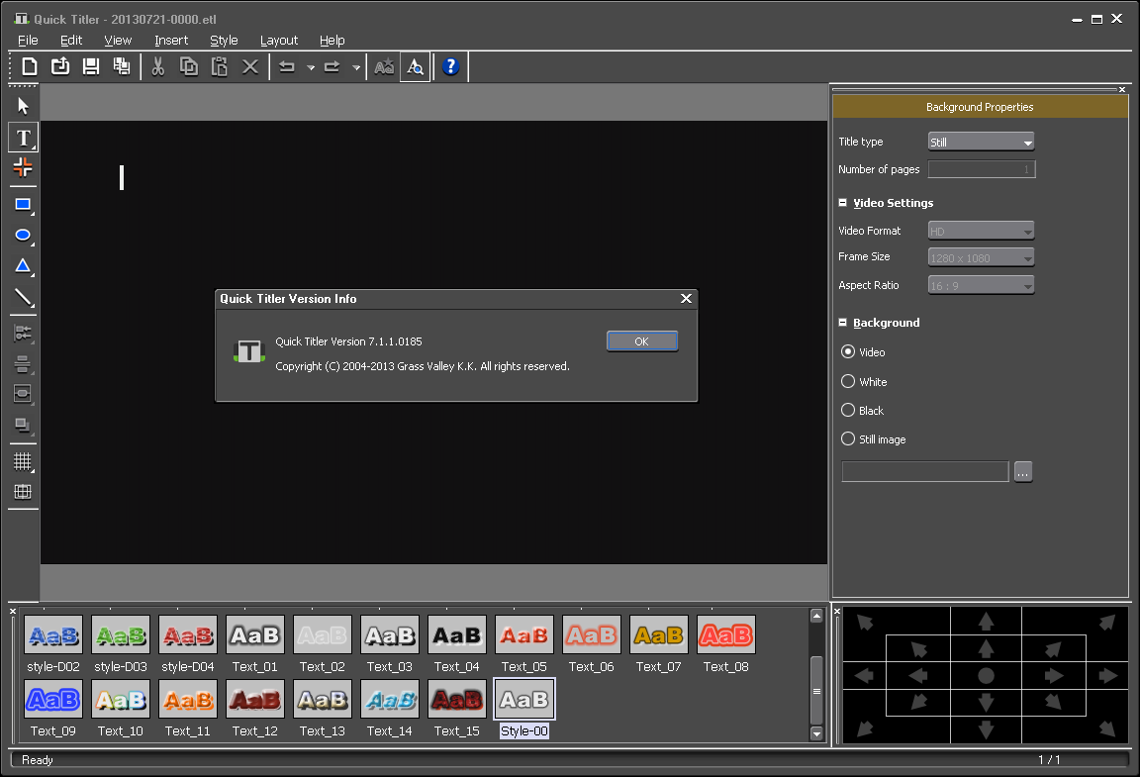Click the blue Help question mark icon
This screenshot has height=777, width=1140.
click(x=450, y=66)
